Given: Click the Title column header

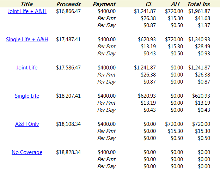Looking at the screenshot, I should 27,4.
